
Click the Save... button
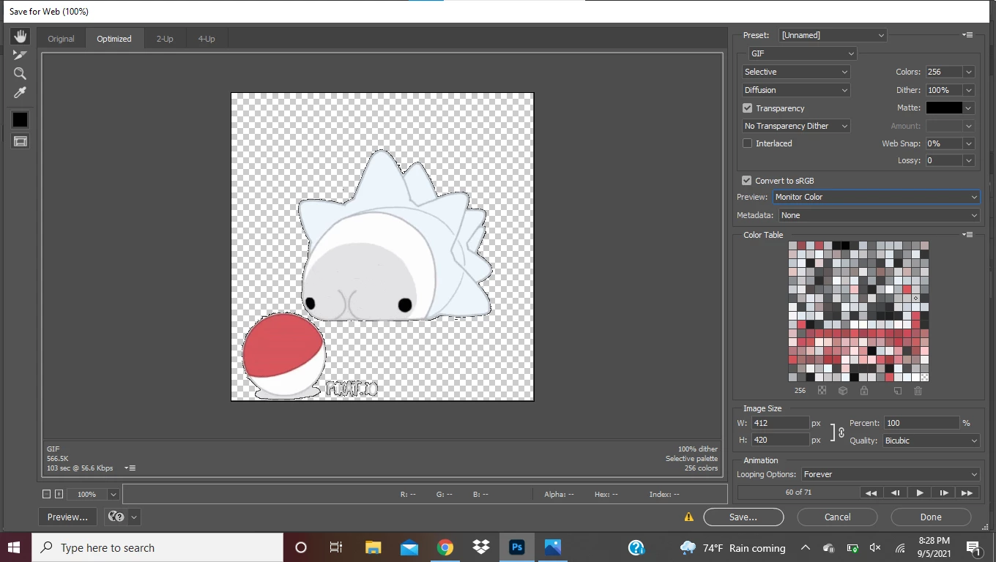[x=743, y=517]
